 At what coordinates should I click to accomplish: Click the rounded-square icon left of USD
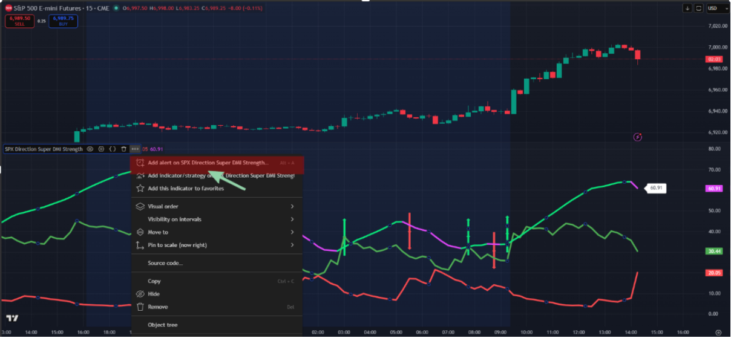click(x=699, y=8)
